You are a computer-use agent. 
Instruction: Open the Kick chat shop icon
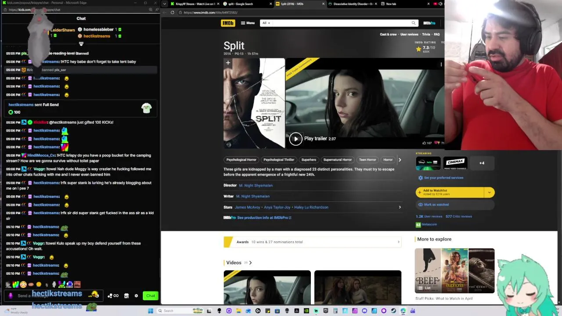(126, 296)
